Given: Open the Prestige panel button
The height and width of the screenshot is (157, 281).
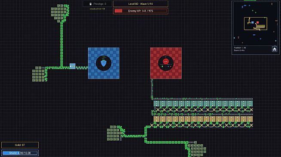Looking at the screenshot, I should [97, 4].
